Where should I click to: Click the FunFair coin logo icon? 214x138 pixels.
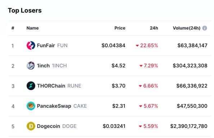tap(31, 45)
